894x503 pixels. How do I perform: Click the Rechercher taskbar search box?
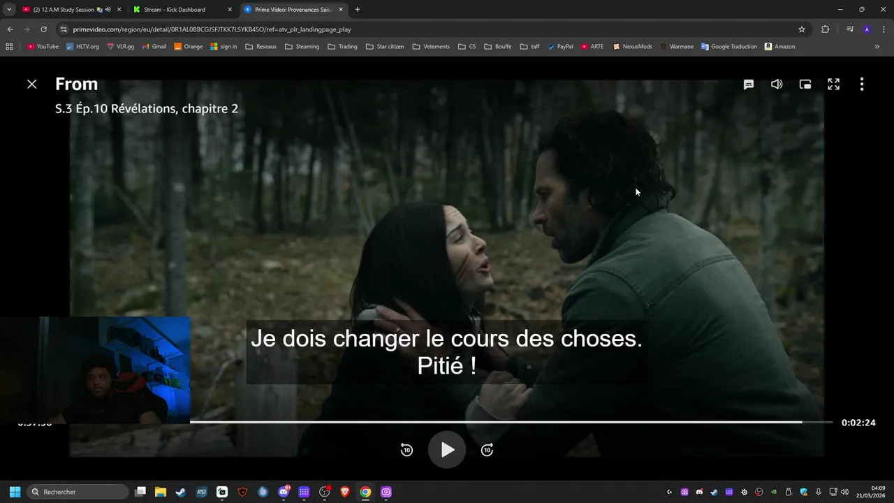click(78, 492)
